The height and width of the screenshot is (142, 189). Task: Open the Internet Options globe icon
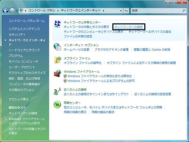pyautogui.click(x=57, y=47)
